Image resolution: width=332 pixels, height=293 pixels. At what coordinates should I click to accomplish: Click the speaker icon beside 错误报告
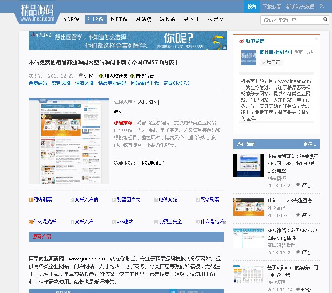pyautogui.click(x=132, y=76)
